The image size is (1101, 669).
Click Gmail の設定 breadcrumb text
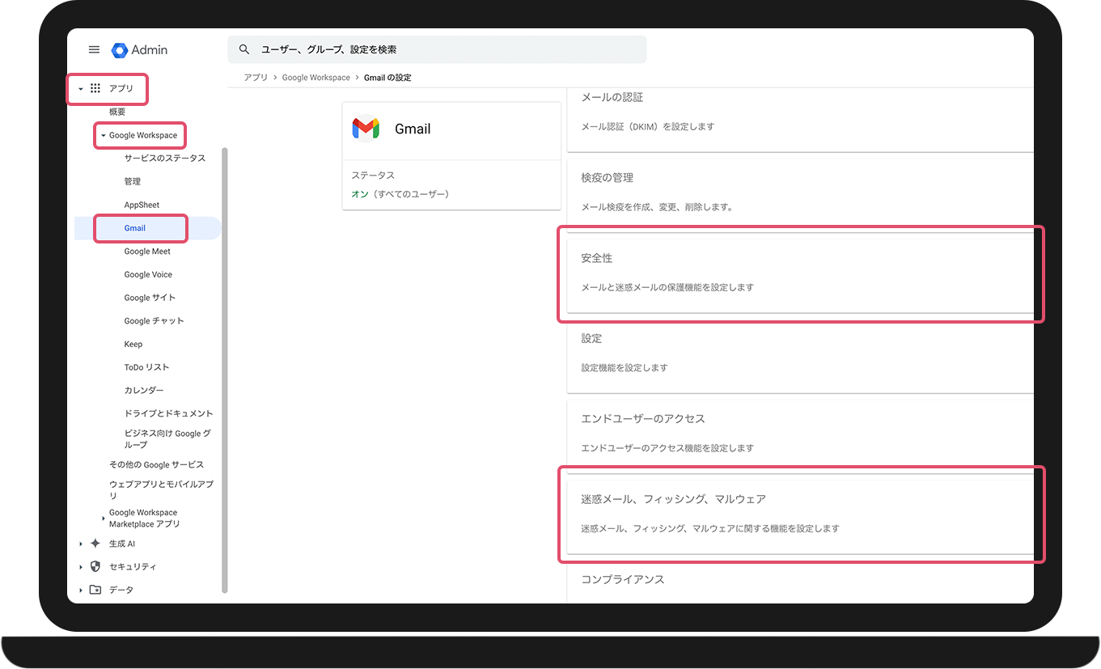click(x=387, y=78)
